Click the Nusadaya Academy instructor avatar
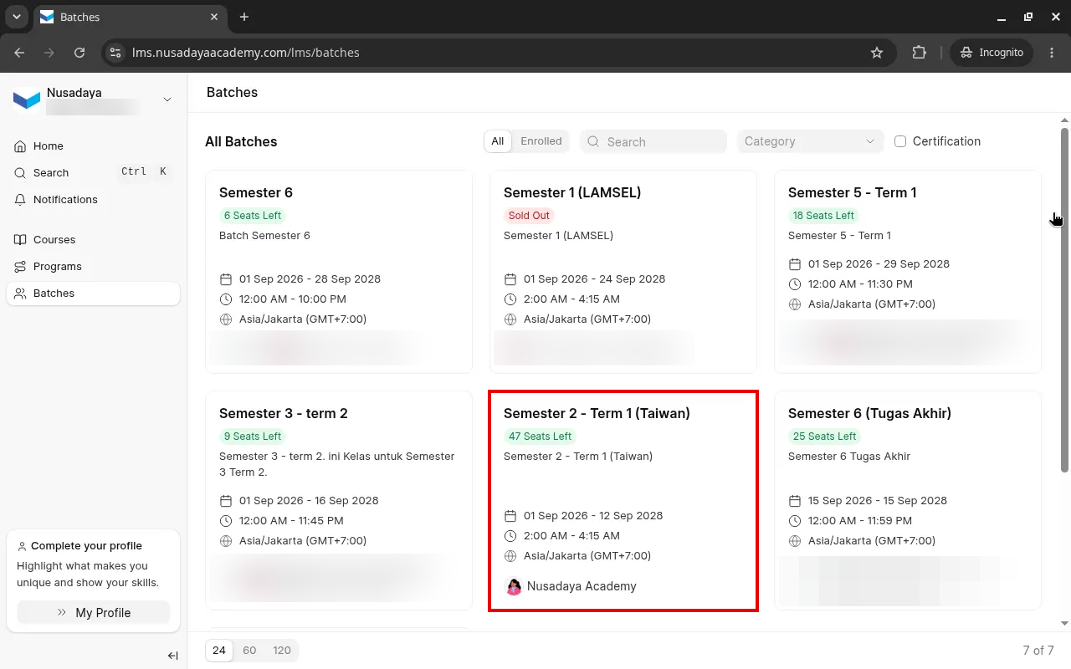This screenshot has height=669, width=1071. 514,586
